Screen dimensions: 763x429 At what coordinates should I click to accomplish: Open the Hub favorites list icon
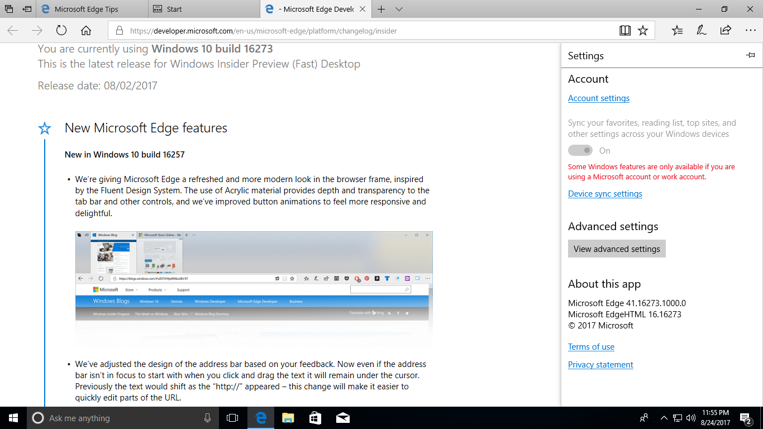[x=678, y=31]
